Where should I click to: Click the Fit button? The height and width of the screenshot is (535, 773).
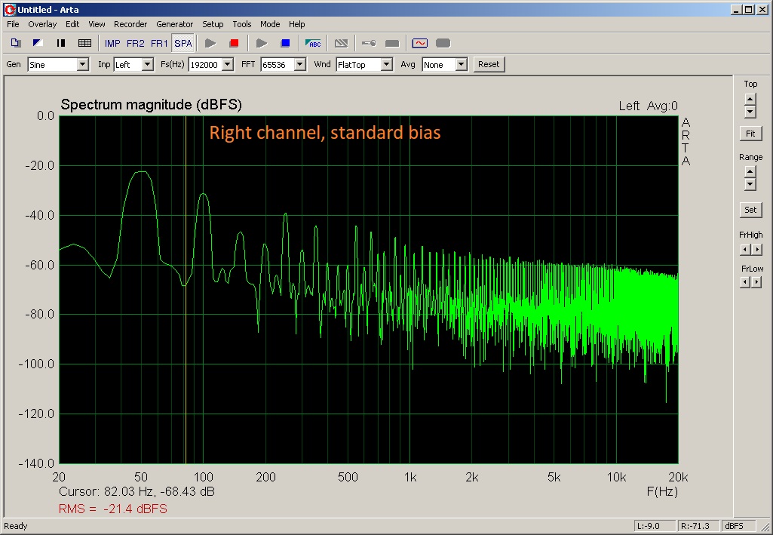750,134
